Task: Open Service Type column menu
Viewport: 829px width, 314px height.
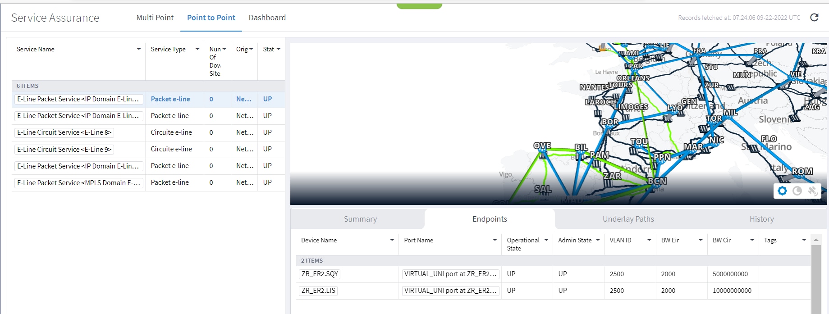Action: tap(197, 49)
